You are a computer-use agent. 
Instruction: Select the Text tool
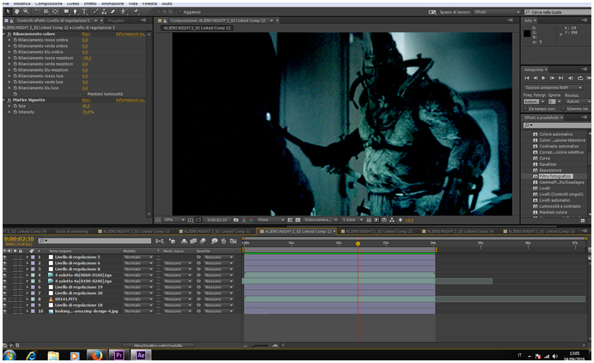click(x=84, y=12)
